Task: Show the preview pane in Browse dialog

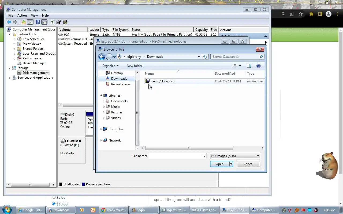Action: point(249,66)
